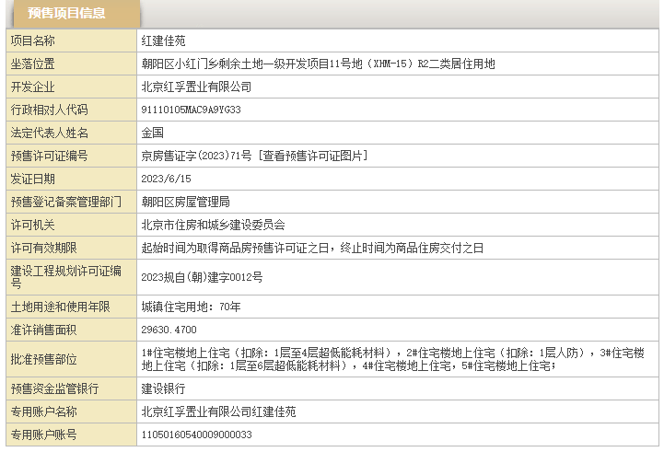Click the code 91110105MAC9A9YG33

(x=191, y=110)
